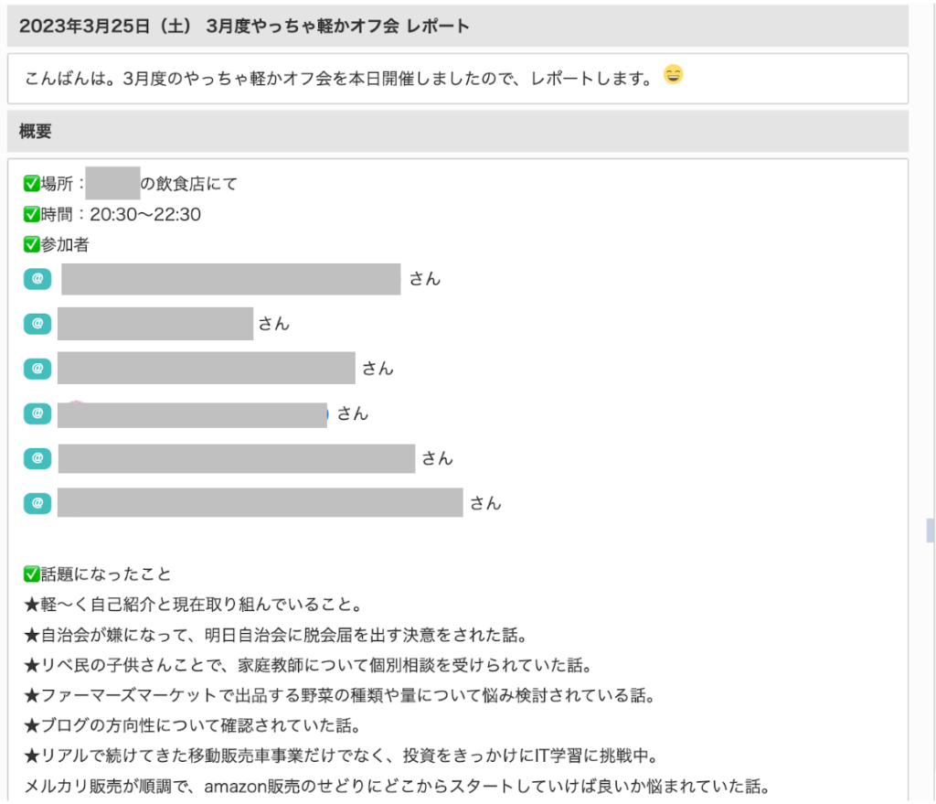The image size is (936, 804).
Task: Click the second participant's @ mention icon
Action: pos(37,324)
